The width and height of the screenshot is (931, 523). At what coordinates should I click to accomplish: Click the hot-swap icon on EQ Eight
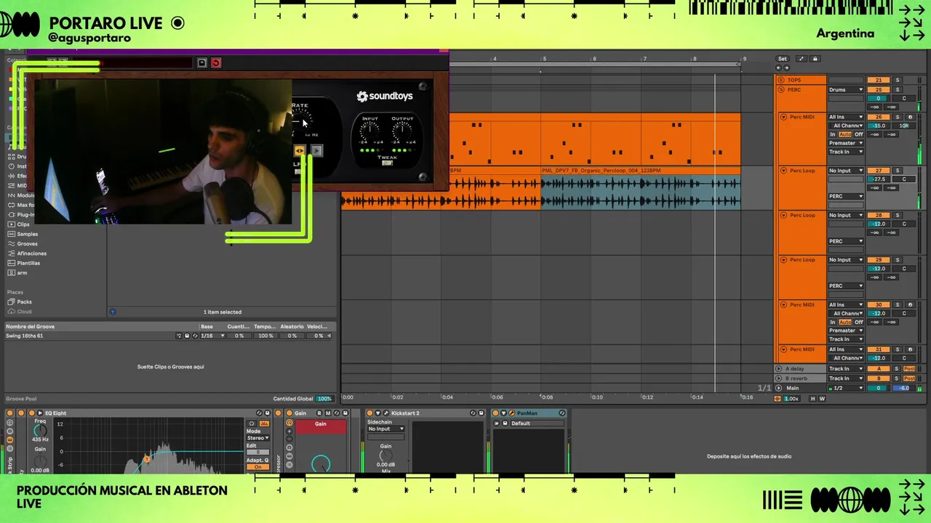pyautogui.click(x=259, y=413)
